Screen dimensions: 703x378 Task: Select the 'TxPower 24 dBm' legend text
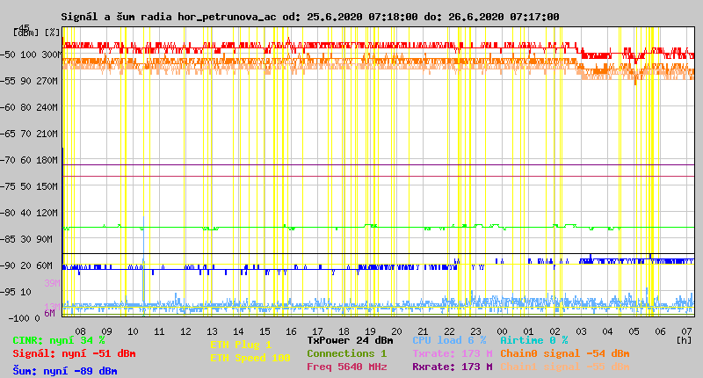coord(350,341)
